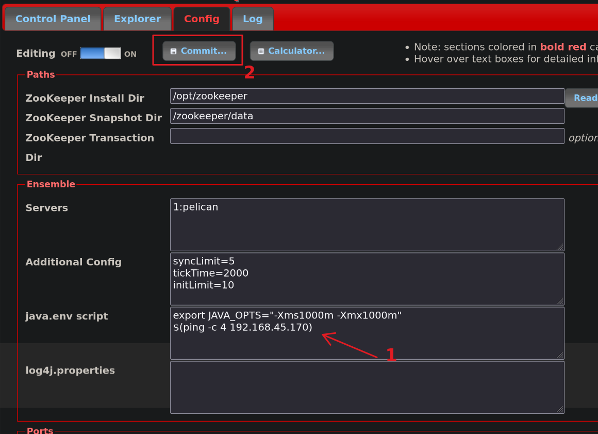This screenshot has height=434, width=598.
Task: Click the floppy disk icon on Commit
Action: pos(174,52)
